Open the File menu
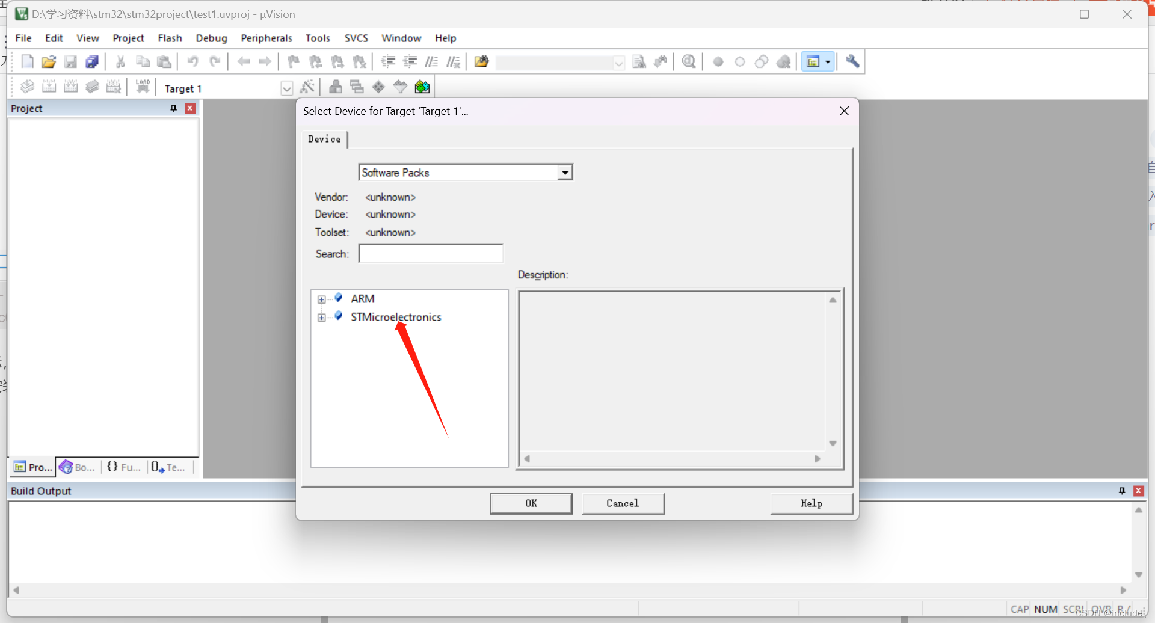Screen dimensions: 1155x623 [x=23, y=38]
